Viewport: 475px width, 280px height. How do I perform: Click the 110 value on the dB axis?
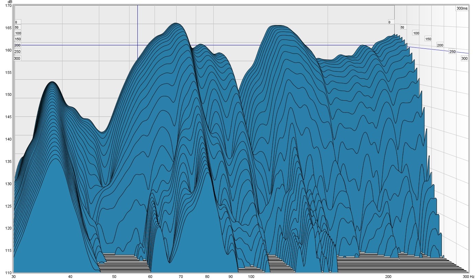point(9,272)
